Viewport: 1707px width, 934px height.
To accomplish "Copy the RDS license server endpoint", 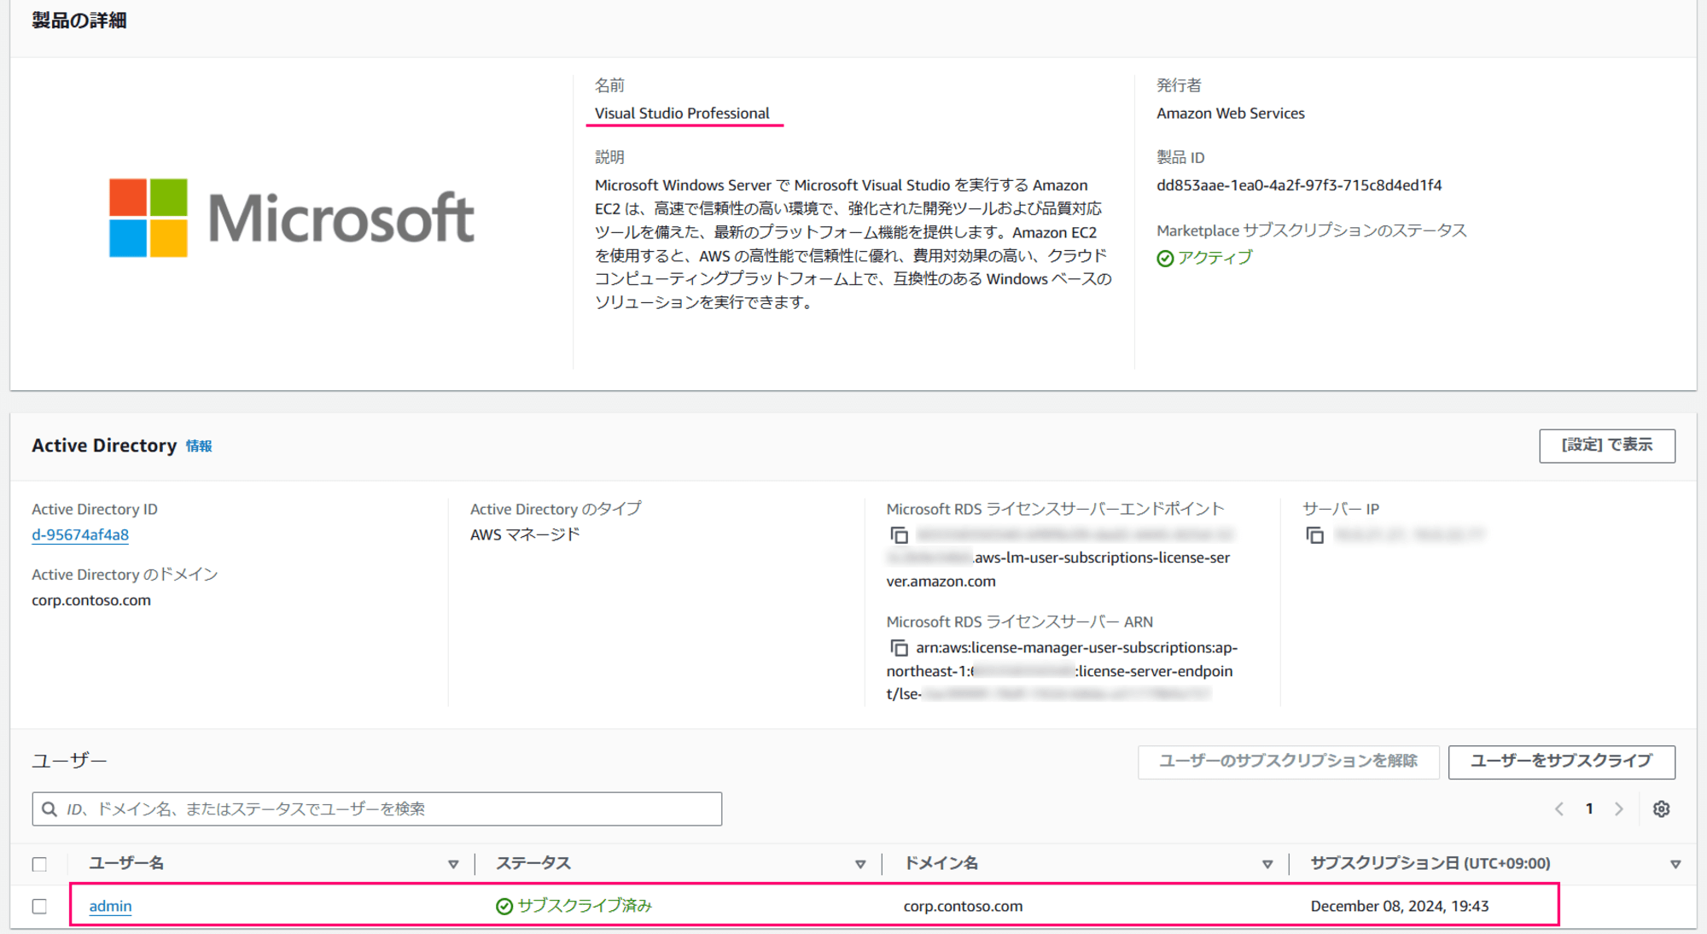I will [x=899, y=535].
